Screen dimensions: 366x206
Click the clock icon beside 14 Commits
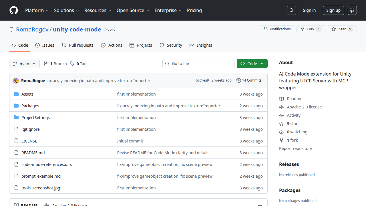[239, 80]
